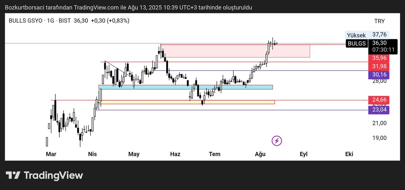Click the Tem month label
Image resolution: width=405 pixels, height=190 pixels.
215,154
